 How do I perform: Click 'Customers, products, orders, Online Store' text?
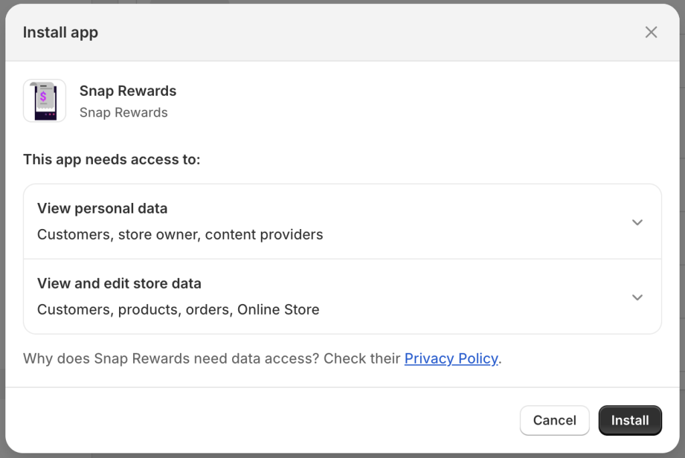178,310
